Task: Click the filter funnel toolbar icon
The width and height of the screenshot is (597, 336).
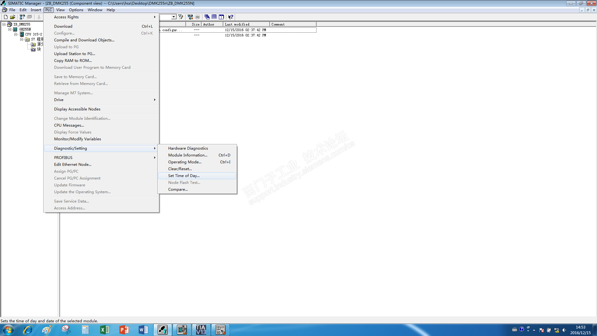Action: tap(181, 17)
